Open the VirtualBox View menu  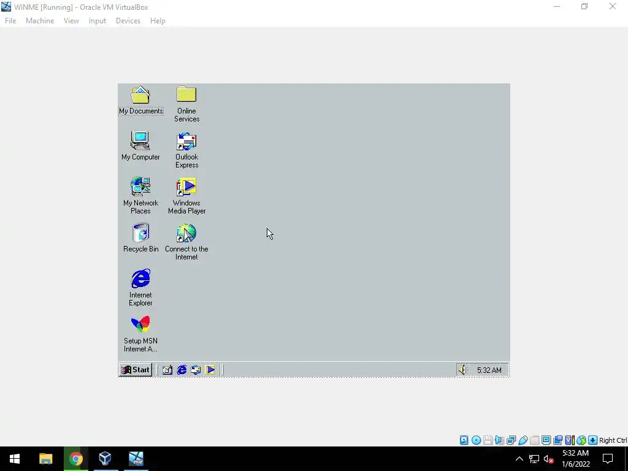click(71, 21)
